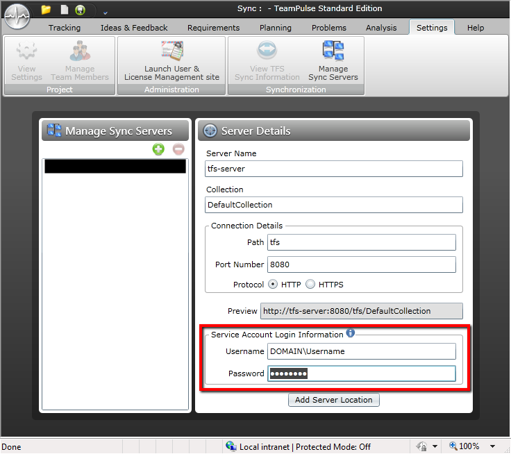511x454 pixels.
Task: Switch to the Tracking tab
Action: (65, 28)
